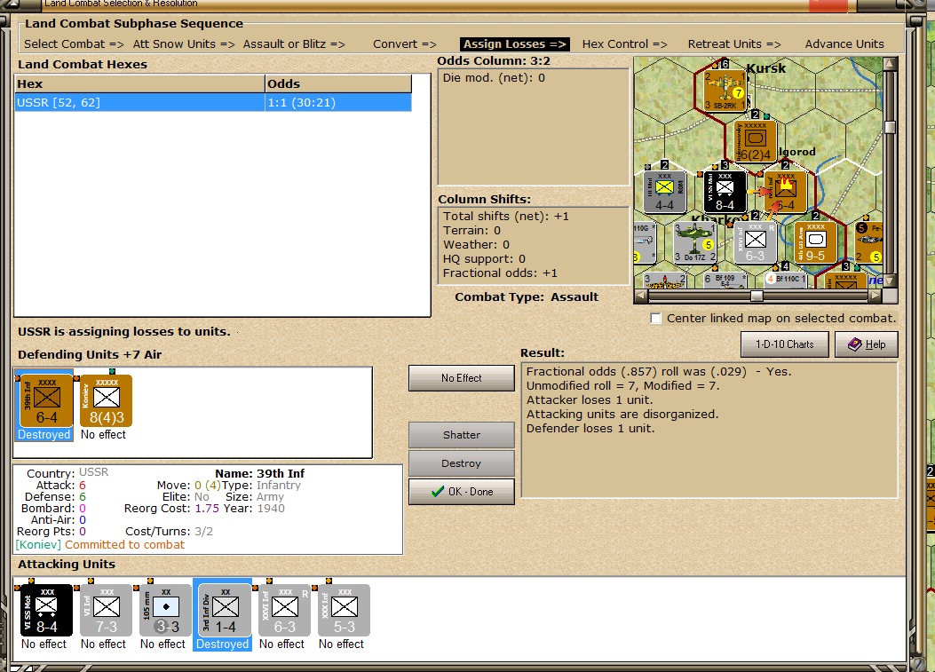
Task: Click the map vertical scrollbar thumb
Action: [890, 127]
